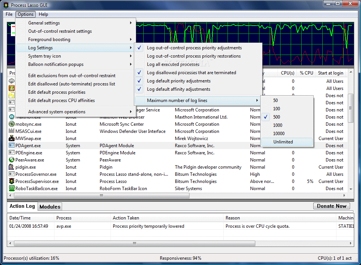Click the RoboTaskBarIcon.exe icon
The height and width of the screenshot is (265, 361).
point(12,188)
